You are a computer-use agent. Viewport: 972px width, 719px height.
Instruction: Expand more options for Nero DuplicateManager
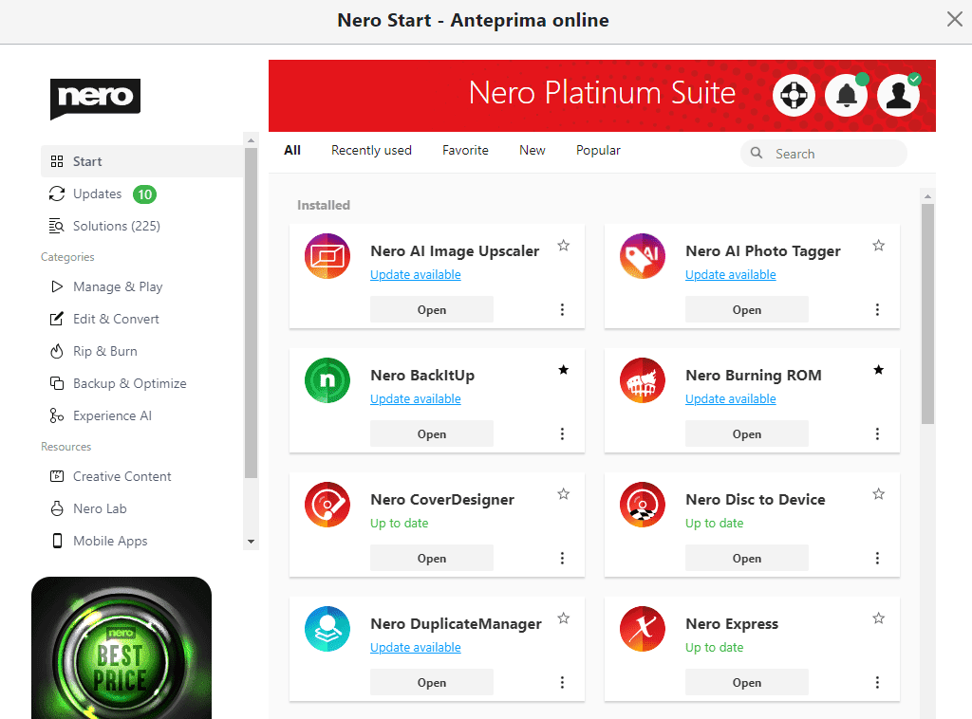(562, 682)
